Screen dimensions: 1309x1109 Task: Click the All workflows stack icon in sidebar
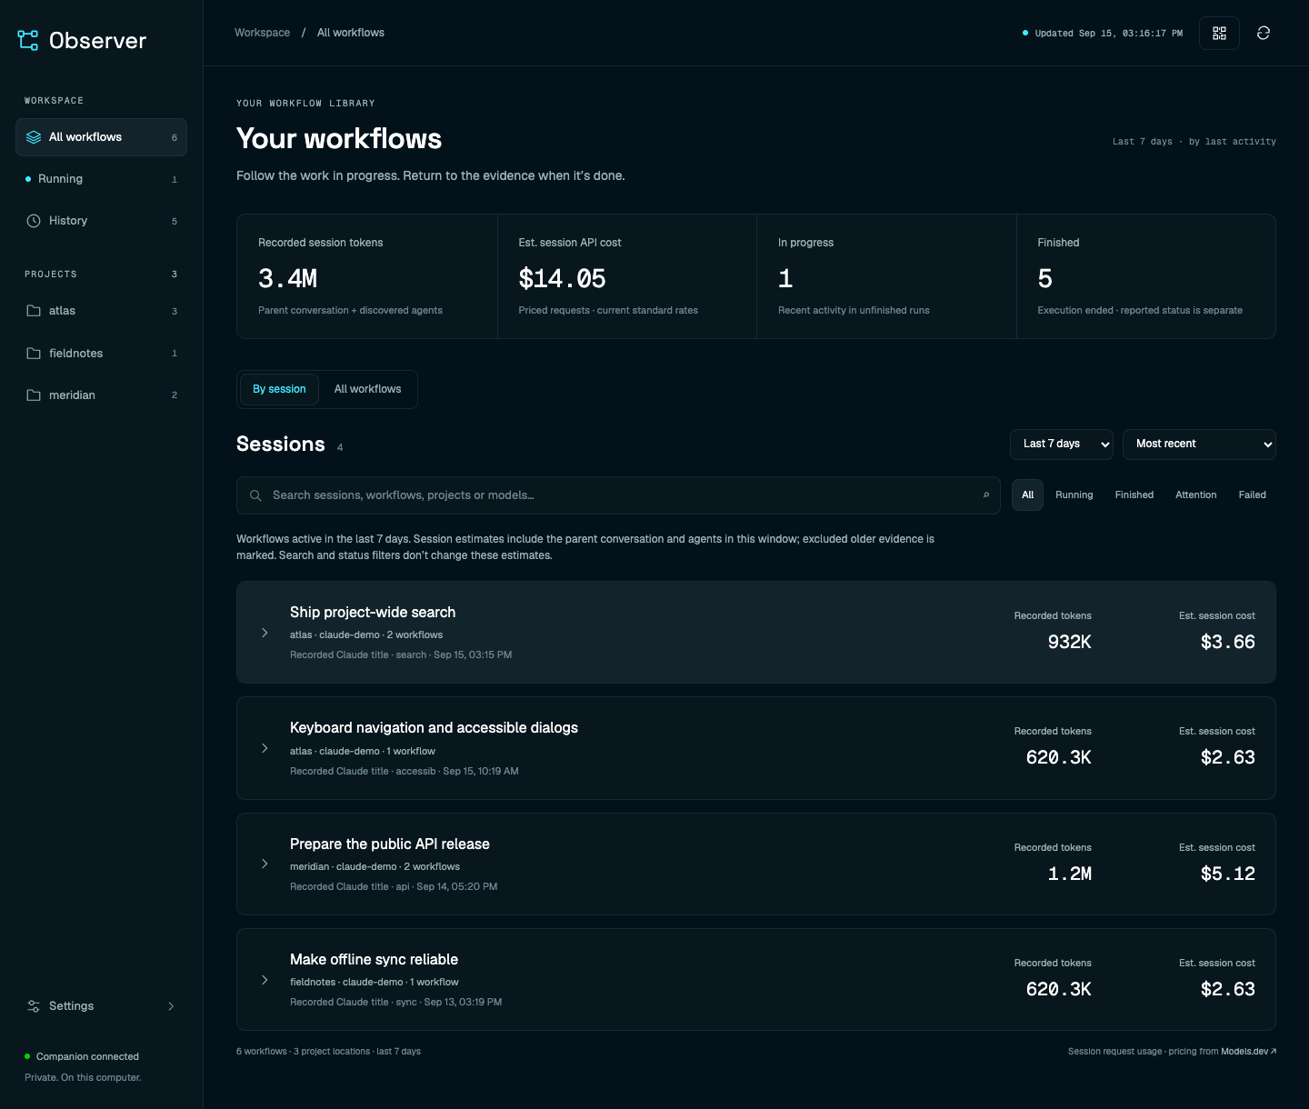coord(34,137)
